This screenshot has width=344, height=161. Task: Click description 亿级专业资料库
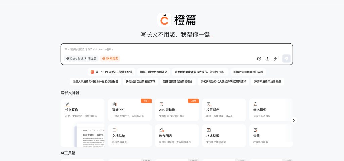pos(262,116)
